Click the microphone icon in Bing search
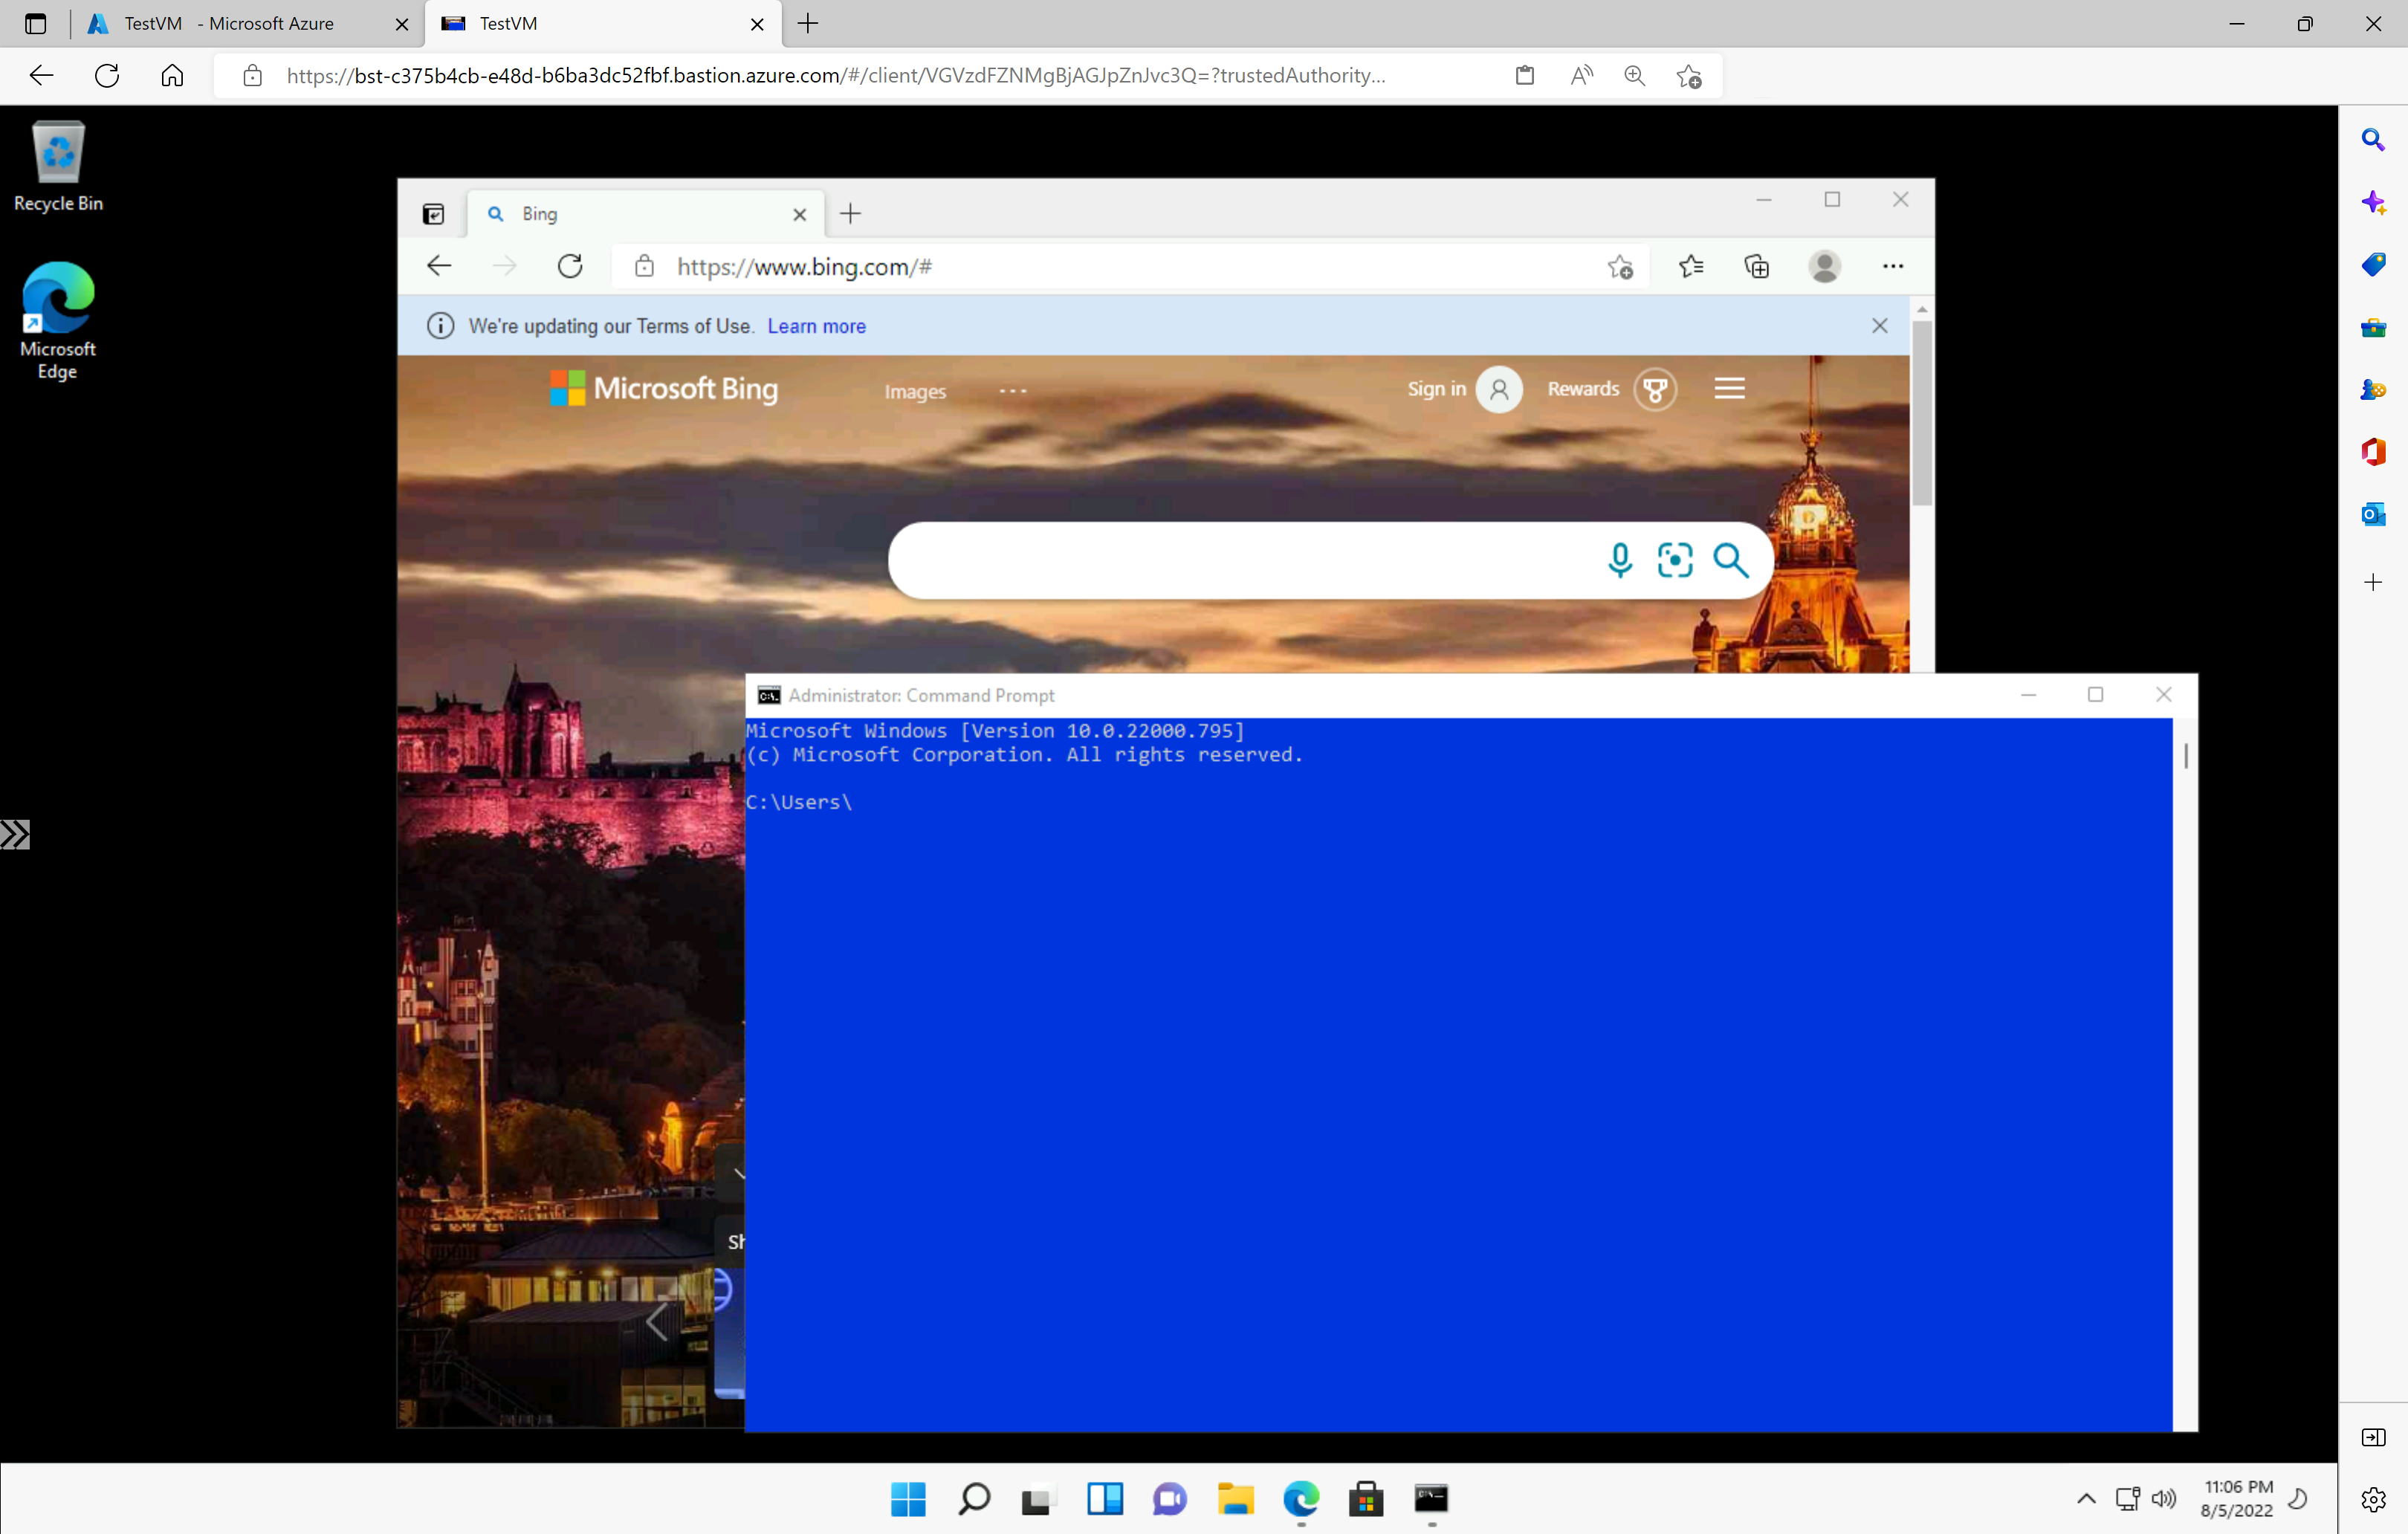The width and height of the screenshot is (2408, 1534). click(1618, 558)
